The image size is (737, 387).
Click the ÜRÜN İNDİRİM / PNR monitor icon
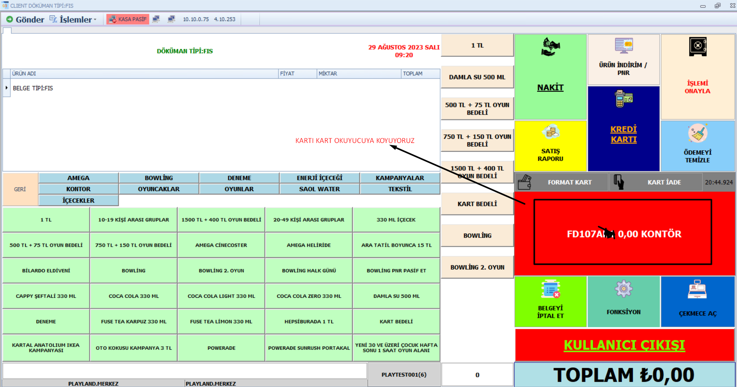point(623,46)
